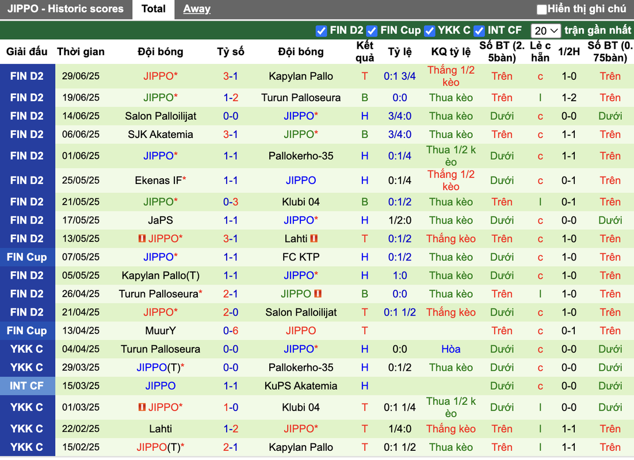Screen dimensions: 634x460
Task: Uncheck the FIN Cup filter checkbox
Action: [372, 30]
